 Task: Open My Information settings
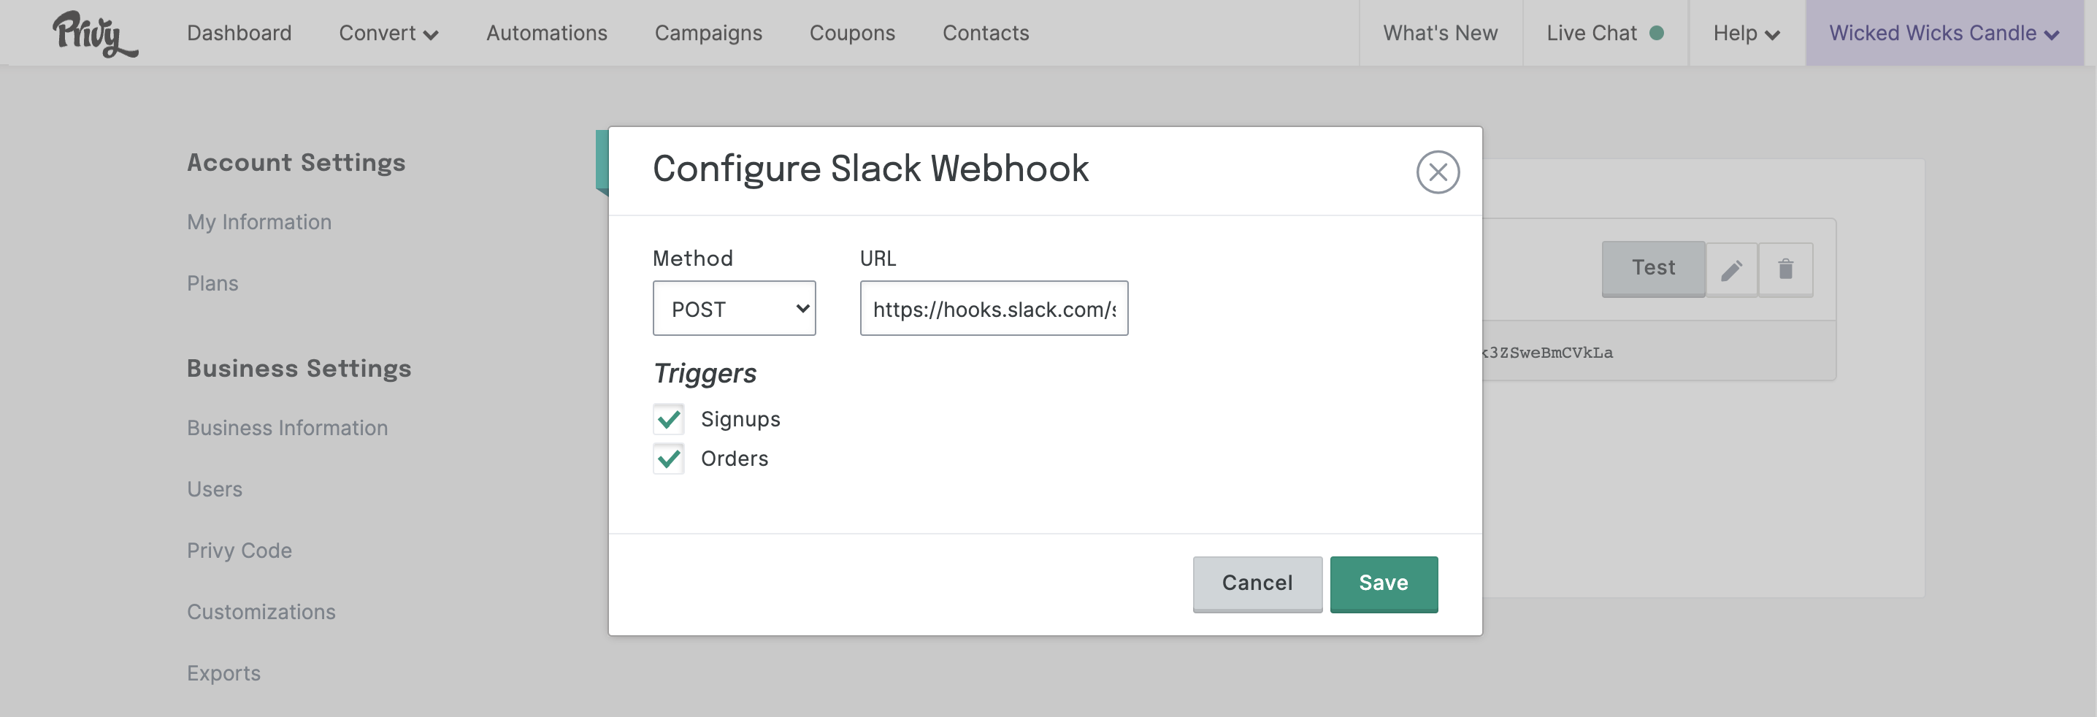click(259, 222)
